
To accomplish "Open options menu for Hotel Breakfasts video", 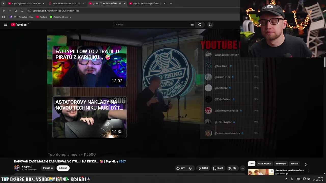I will click(x=308, y=171).
